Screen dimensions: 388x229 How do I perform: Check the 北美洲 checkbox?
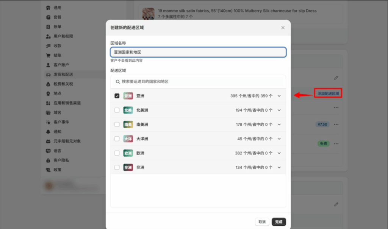pyautogui.click(x=117, y=110)
